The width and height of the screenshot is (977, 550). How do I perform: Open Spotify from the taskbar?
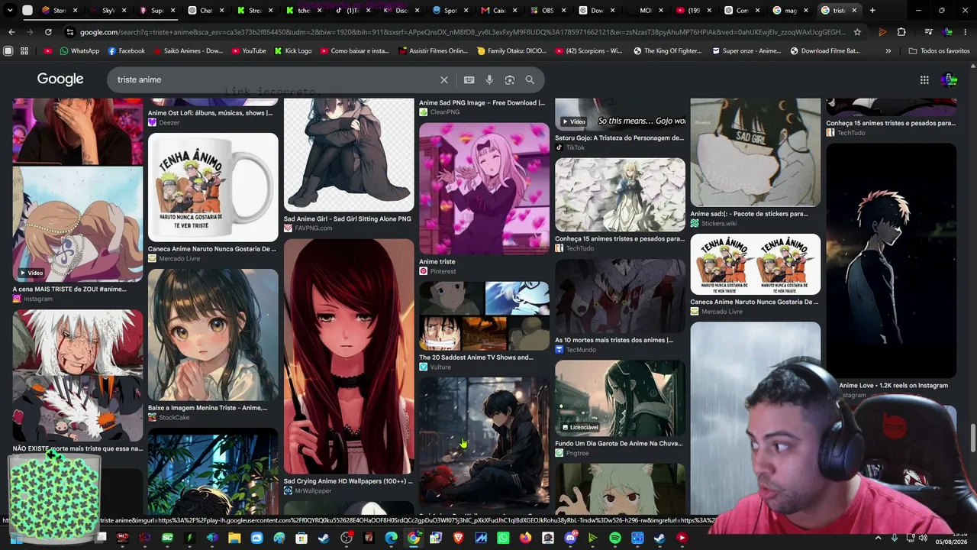615,538
